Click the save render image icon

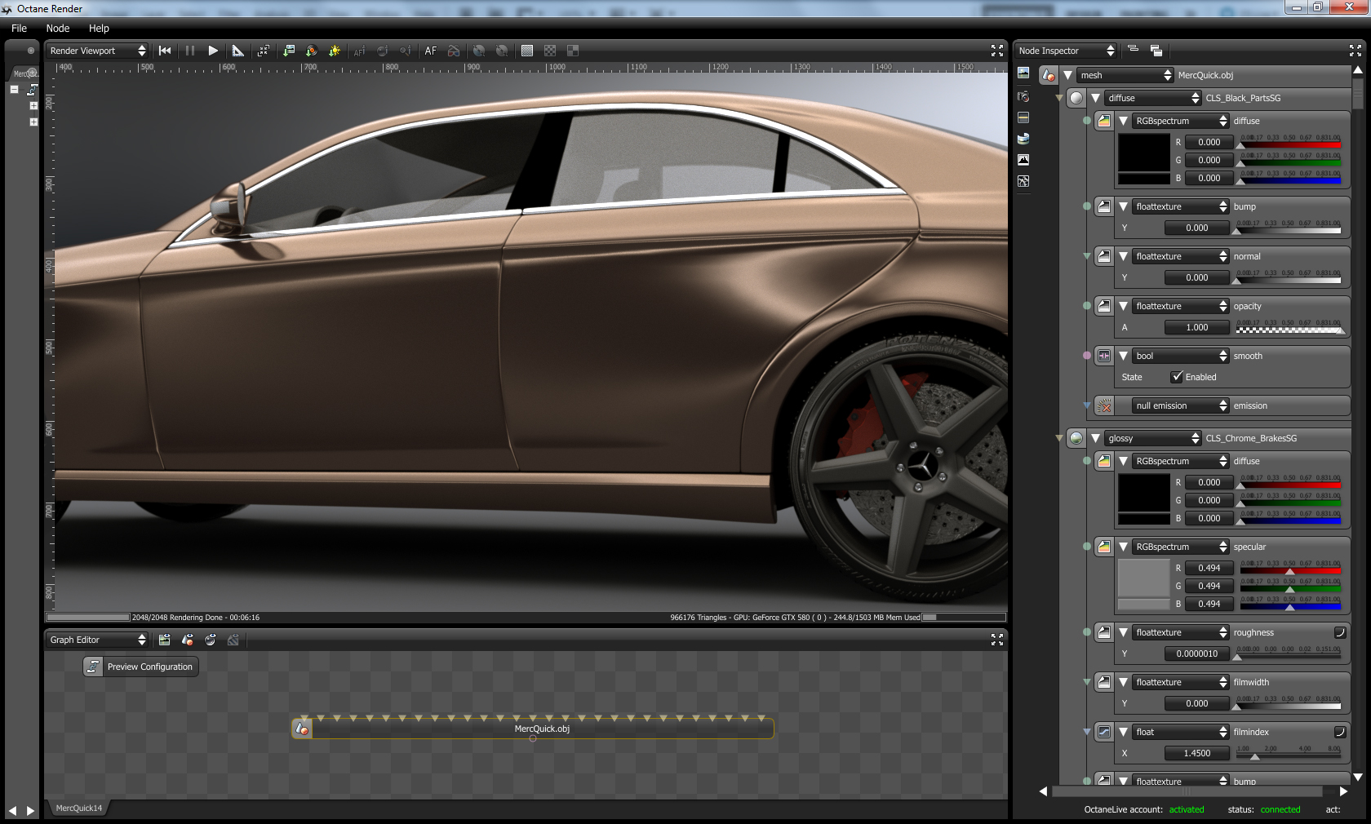(289, 51)
